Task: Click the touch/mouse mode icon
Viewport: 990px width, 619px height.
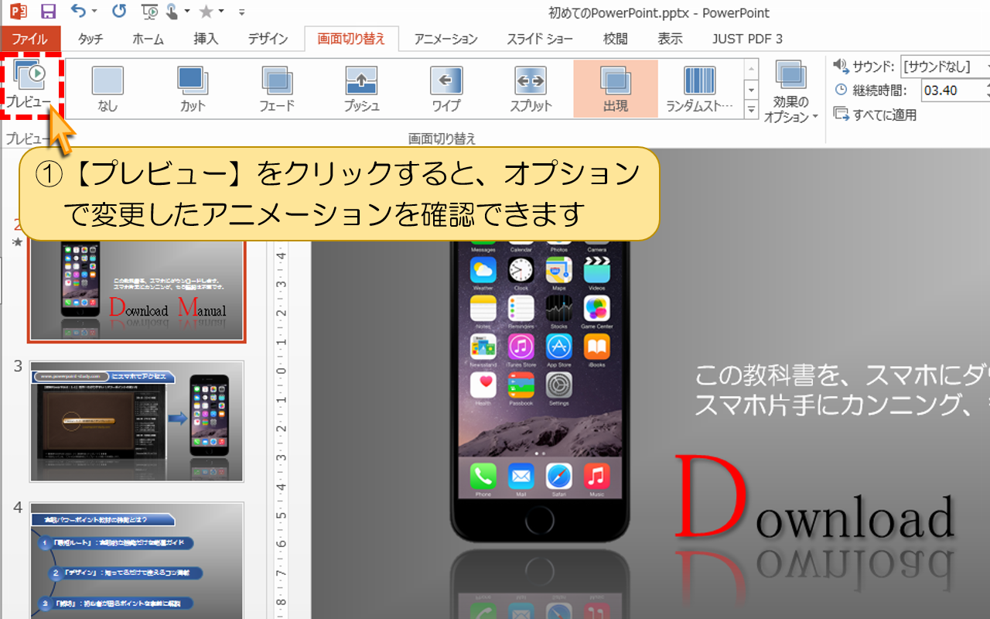Action: [x=173, y=12]
